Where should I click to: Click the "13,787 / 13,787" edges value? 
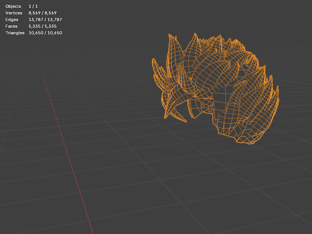click(45, 19)
